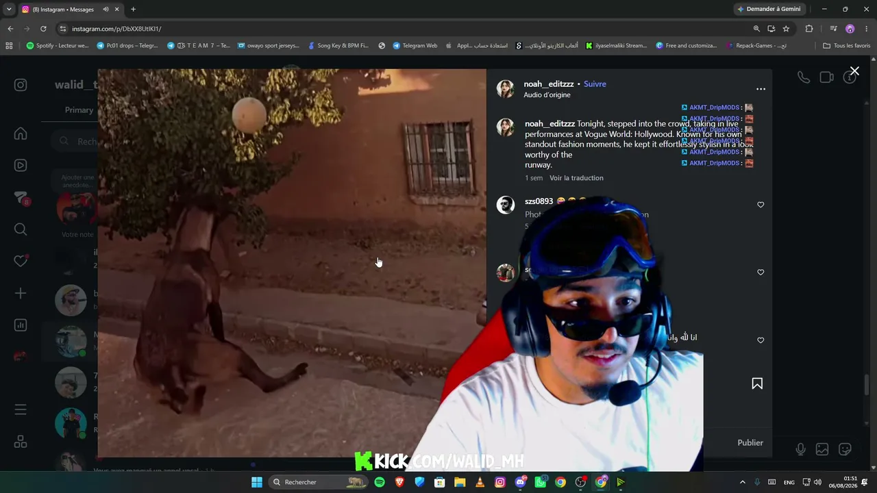Open the 'Free and customiza...' bookmark
Image resolution: width=877 pixels, height=493 pixels.
tap(686, 46)
